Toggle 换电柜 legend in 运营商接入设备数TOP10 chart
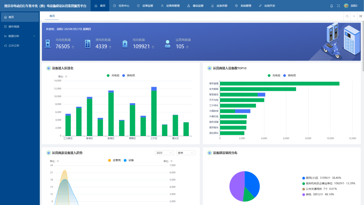Screen dimensions: 364x205 pos(289,75)
